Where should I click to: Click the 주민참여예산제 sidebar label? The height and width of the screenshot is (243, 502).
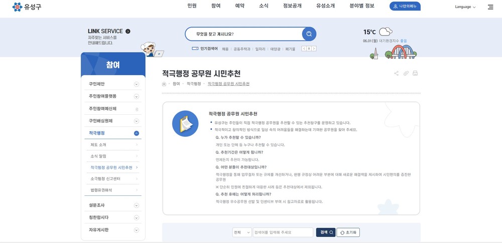[x=102, y=109]
